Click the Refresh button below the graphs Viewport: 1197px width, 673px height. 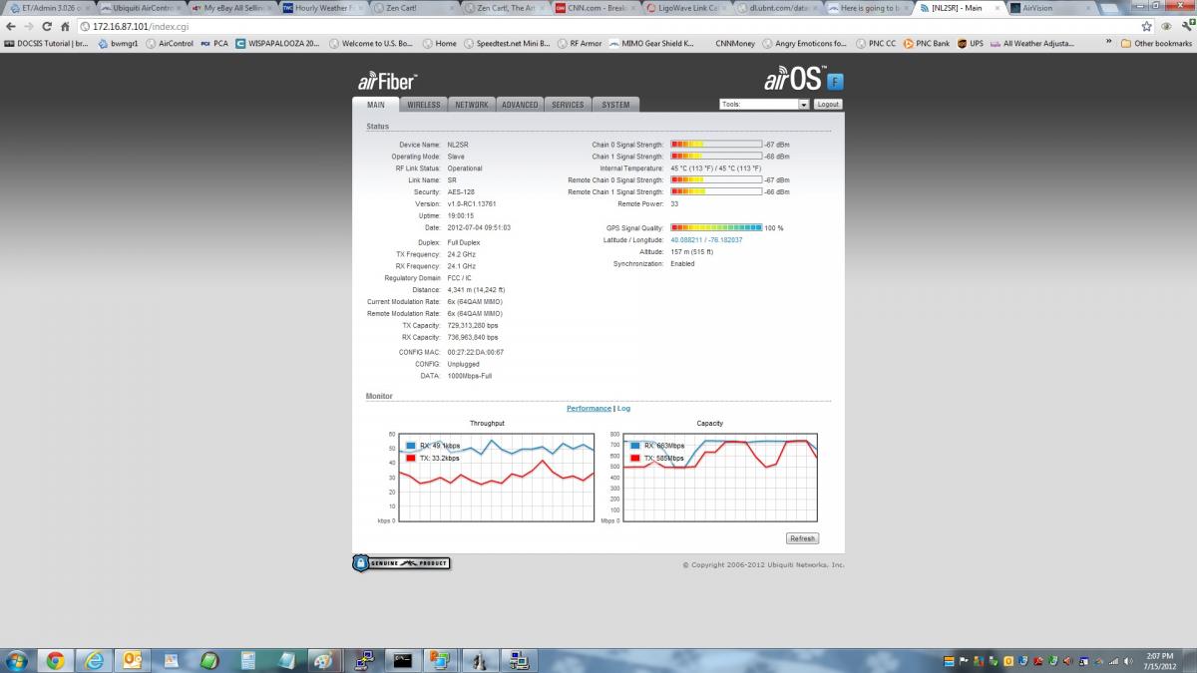[802, 538]
